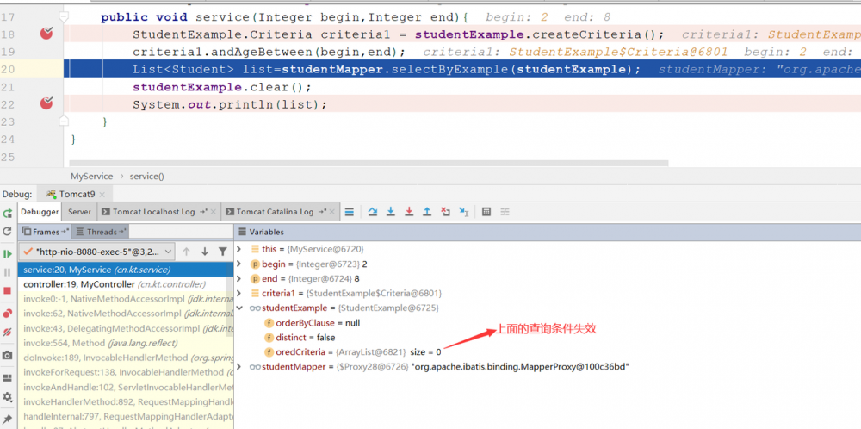The width and height of the screenshot is (861, 429).
Task: Expand the 'begin' variable node
Action: [x=238, y=264]
